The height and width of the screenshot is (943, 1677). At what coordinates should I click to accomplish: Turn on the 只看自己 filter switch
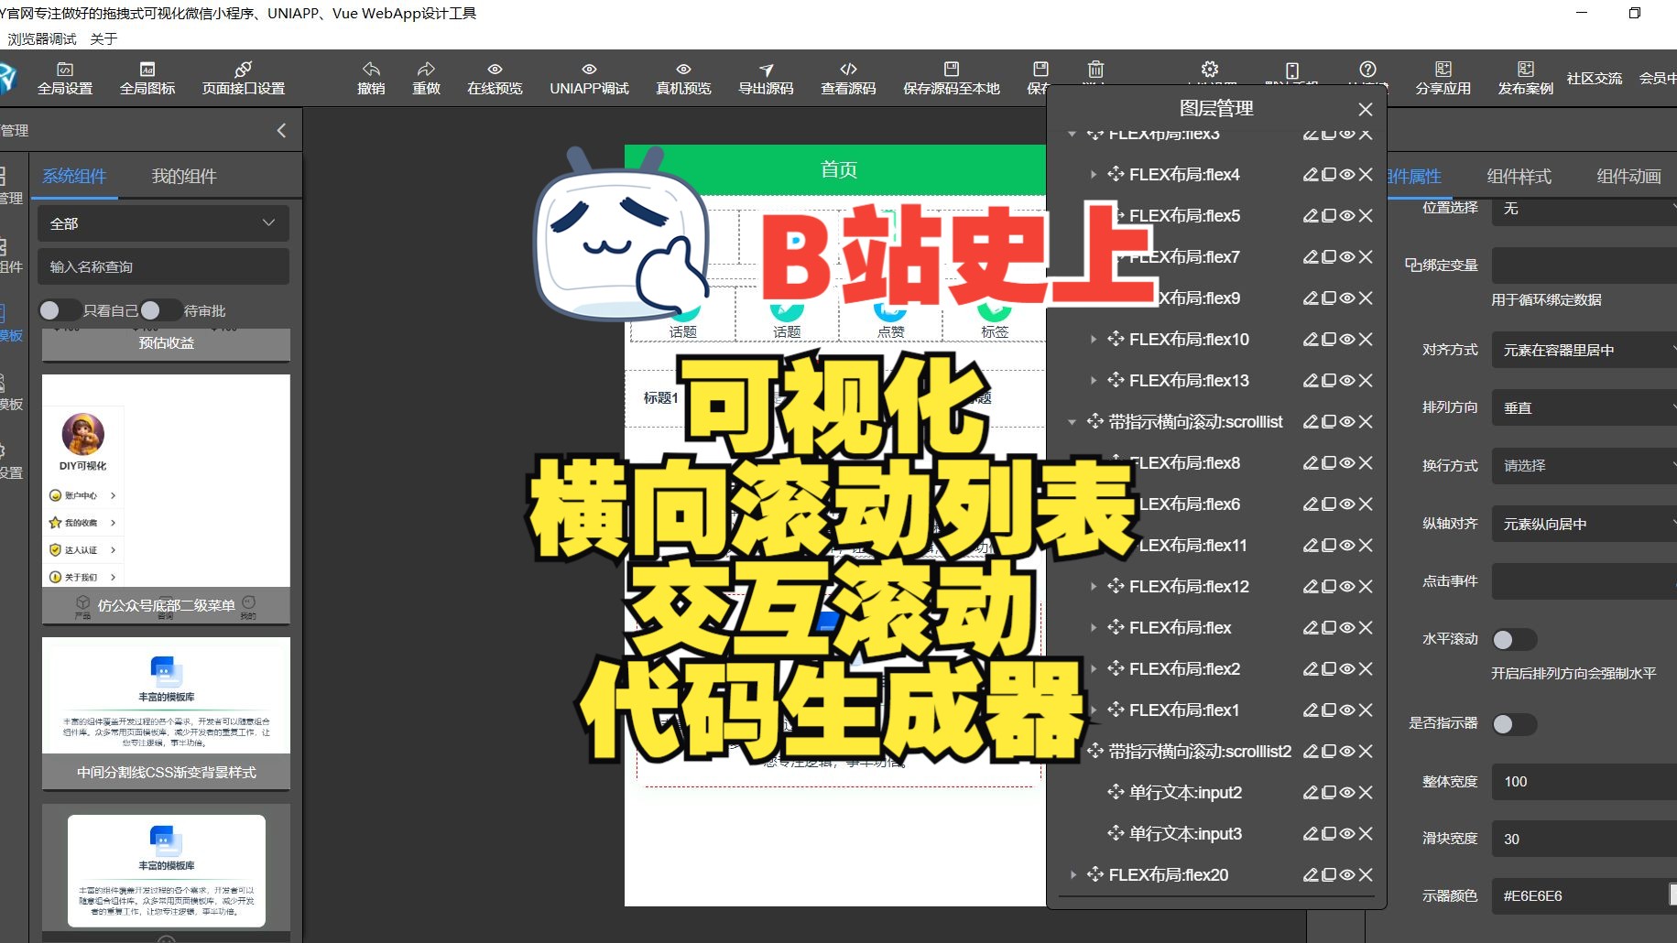58,310
